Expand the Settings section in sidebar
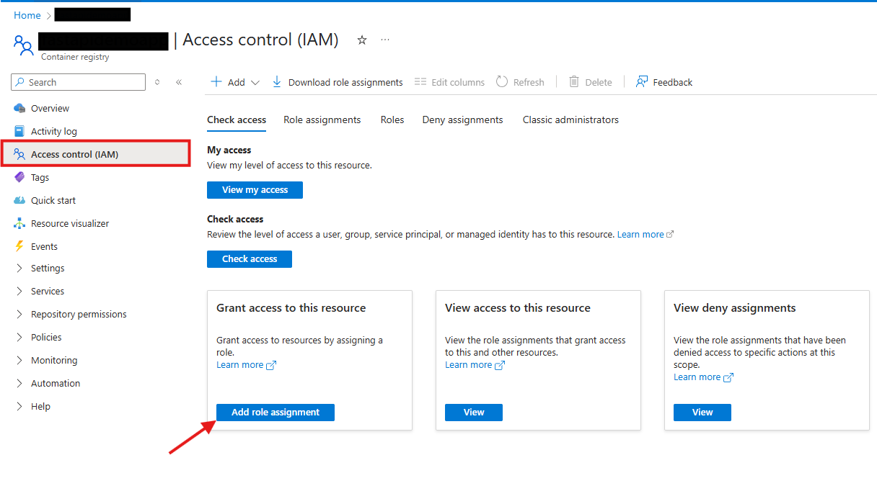877x491 pixels. [48, 269]
